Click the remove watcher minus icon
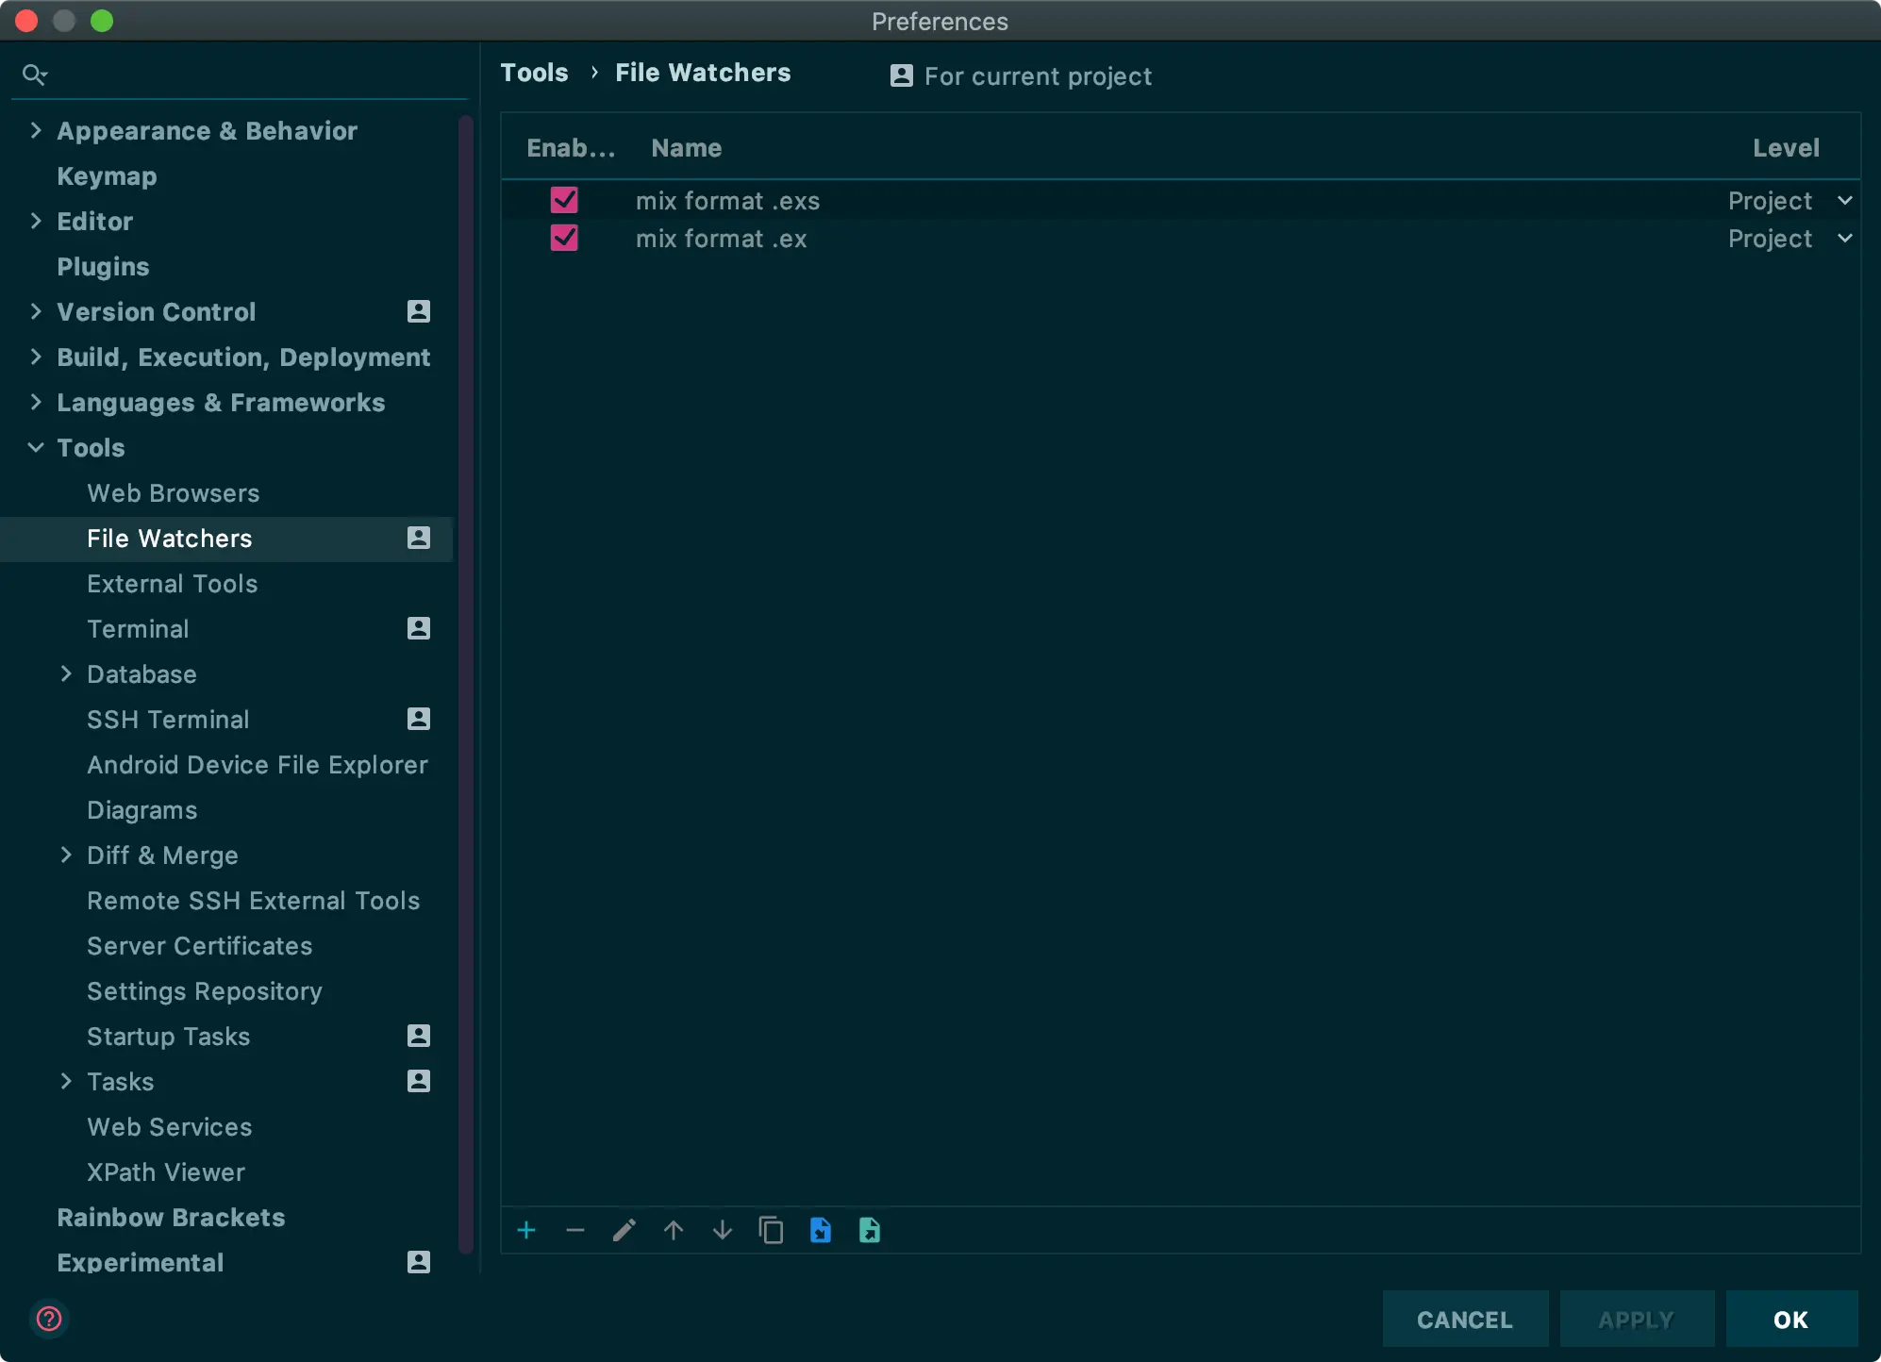Screen dimensions: 1881x1362 (575, 1230)
